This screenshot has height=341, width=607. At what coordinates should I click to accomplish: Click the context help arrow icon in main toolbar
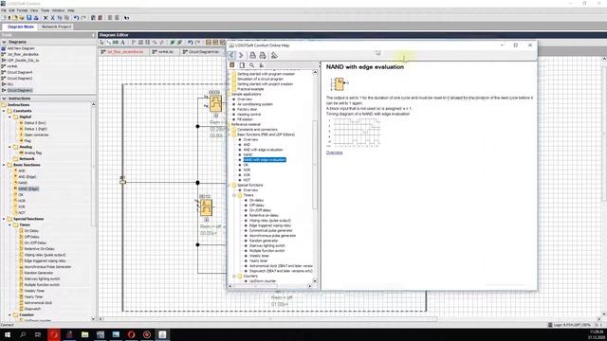tap(126, 18)
